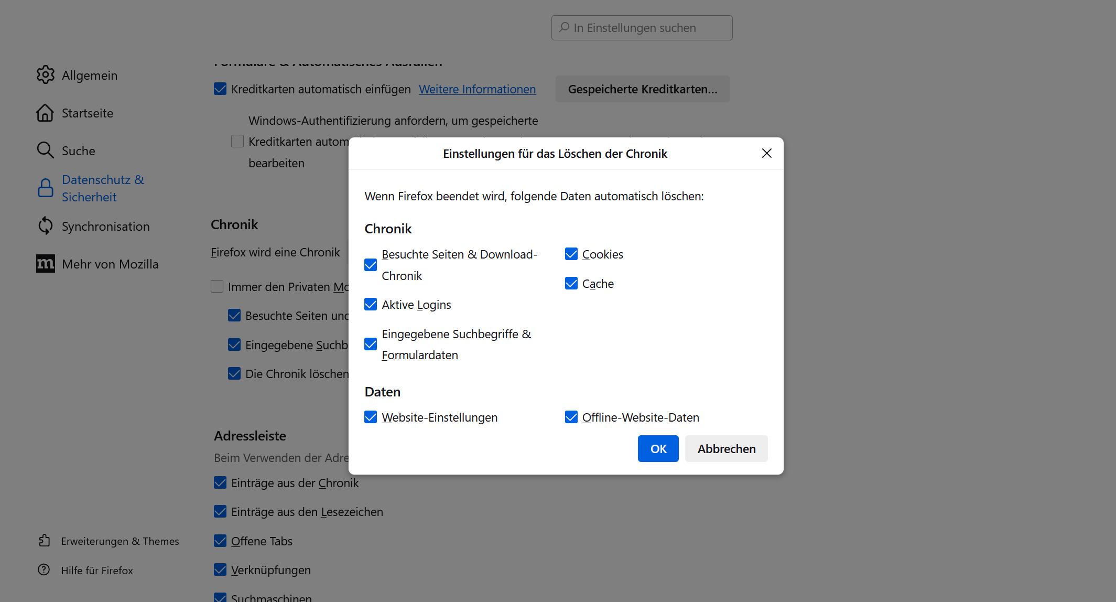This screenshot has width=1116, height=602.
Task: Click the Startseite house icon
Action: pyautogui.click(x=46, y=113)
